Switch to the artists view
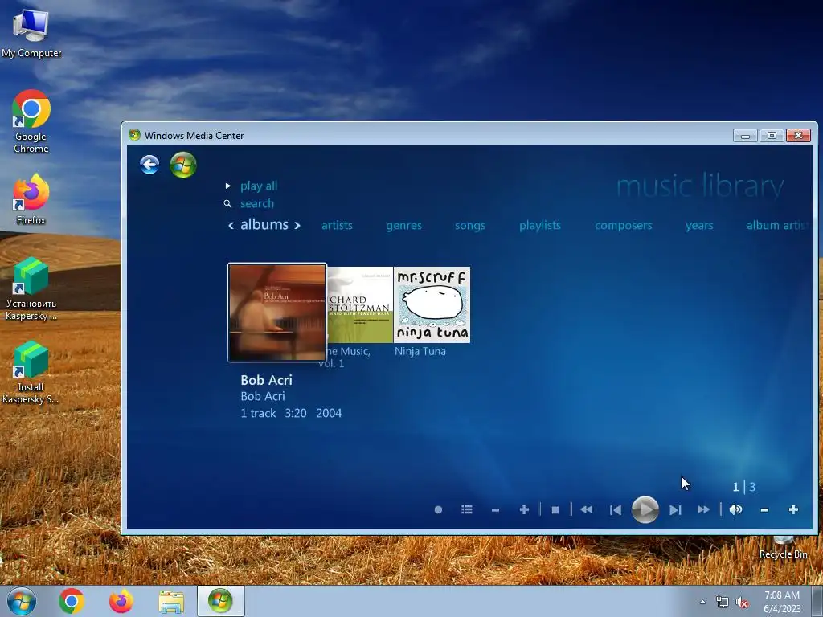 337,225
